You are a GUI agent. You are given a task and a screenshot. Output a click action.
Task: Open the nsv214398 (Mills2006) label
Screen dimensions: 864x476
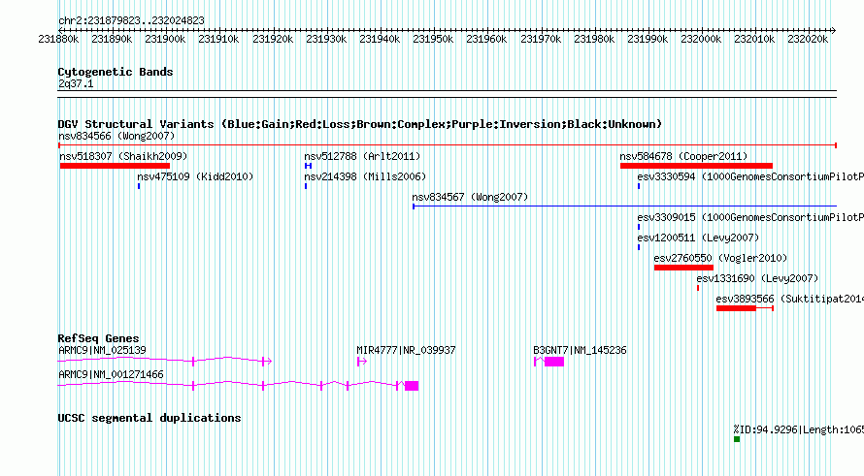[365, 176]
